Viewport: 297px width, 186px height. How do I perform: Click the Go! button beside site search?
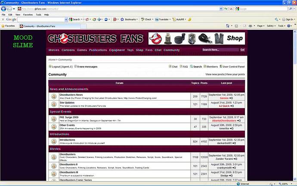click(x=242, y=50)
